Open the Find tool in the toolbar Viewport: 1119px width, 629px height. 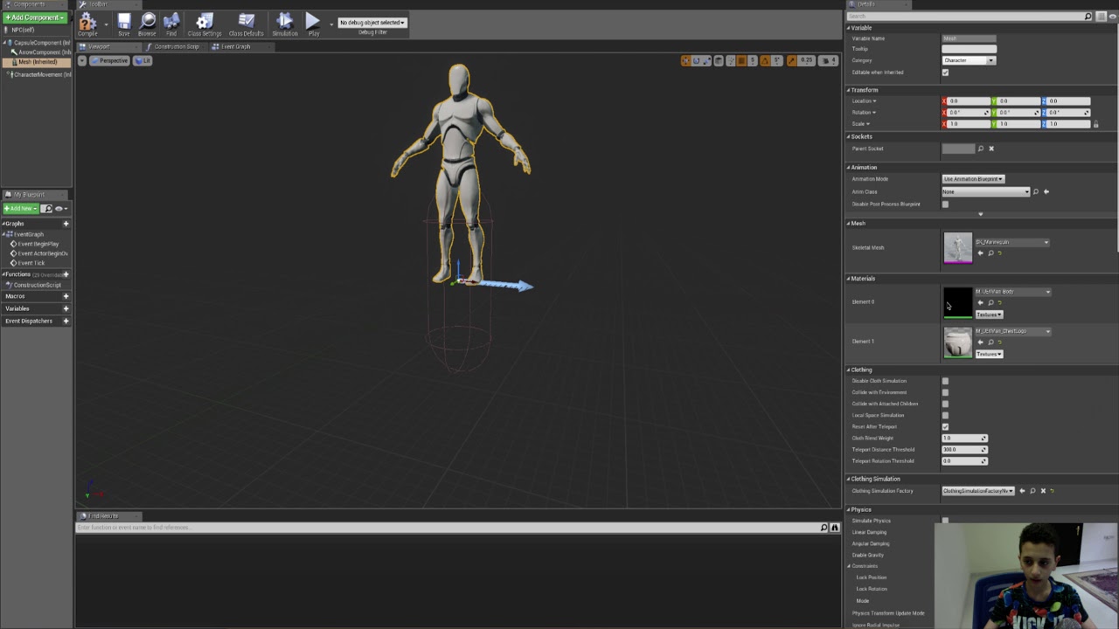click(171, 24)
